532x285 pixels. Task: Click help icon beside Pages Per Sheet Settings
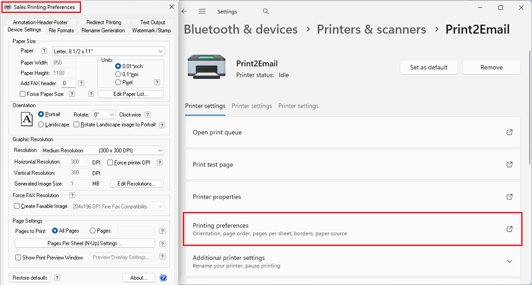(163, 244)
